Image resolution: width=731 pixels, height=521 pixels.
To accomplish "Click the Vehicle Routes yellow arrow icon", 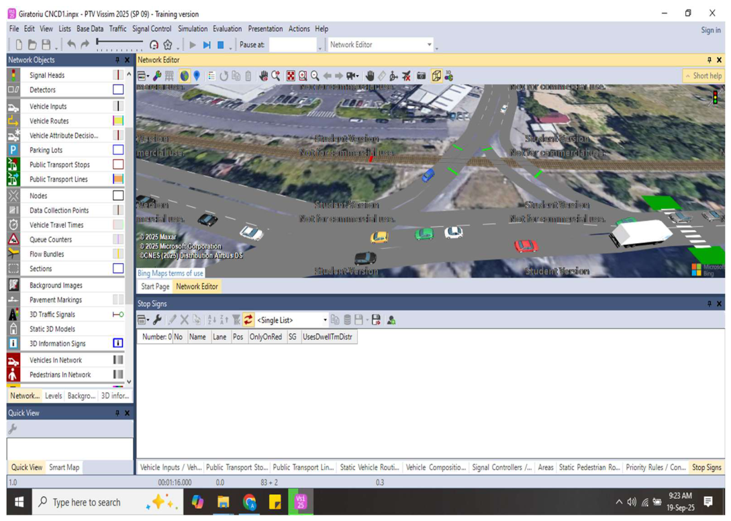I will (x=13, y=121).
